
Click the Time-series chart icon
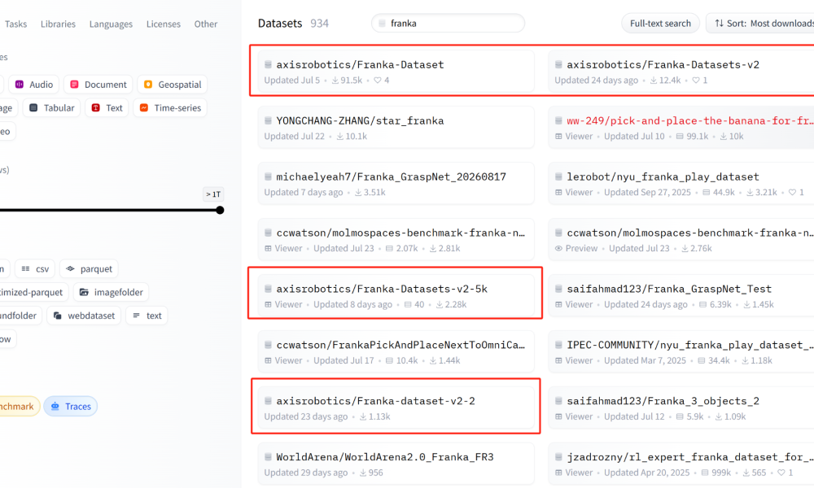(x=144, y=108)
